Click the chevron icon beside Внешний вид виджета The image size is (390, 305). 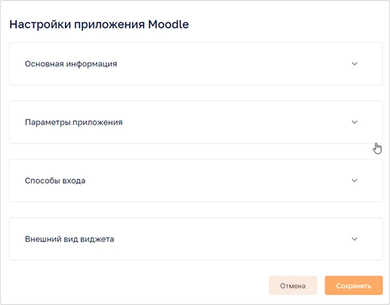pos(354,239)
